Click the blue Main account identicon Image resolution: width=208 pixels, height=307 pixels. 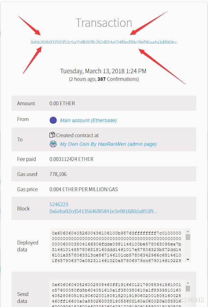(x=53, y=120)
